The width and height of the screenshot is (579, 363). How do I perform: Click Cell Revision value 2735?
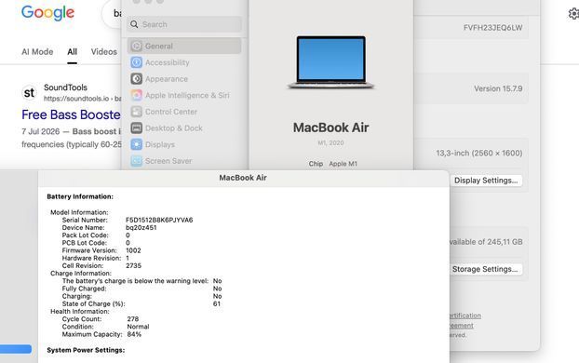(133, 265)
